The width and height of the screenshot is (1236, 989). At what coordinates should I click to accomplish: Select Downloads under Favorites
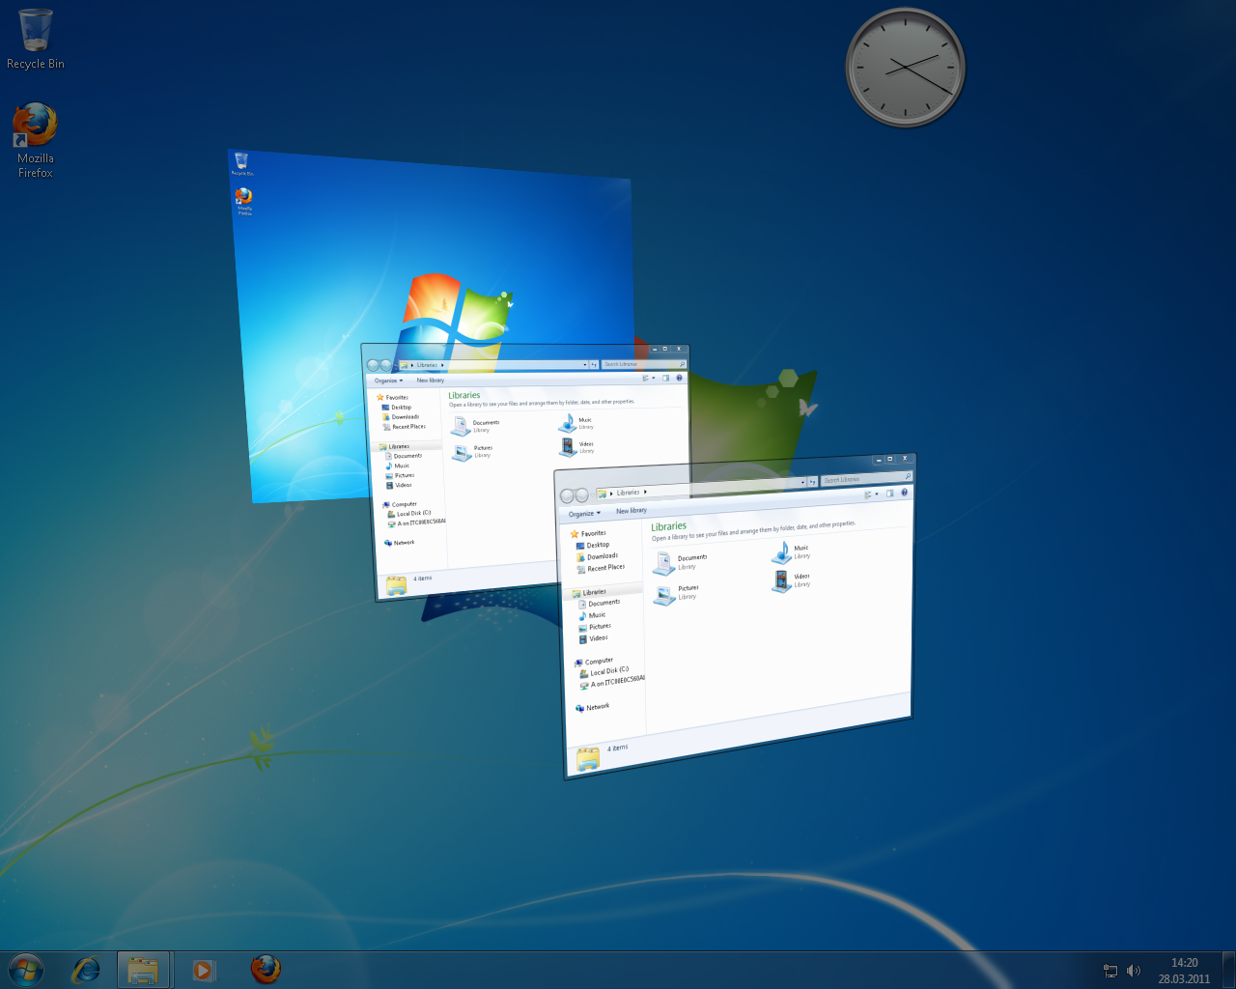click(602, 555)
